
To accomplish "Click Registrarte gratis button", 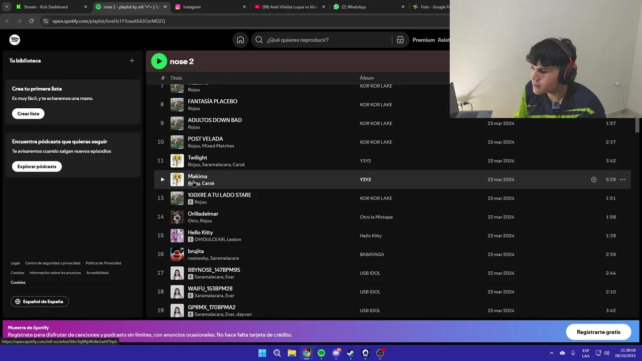I will (598, 332).
